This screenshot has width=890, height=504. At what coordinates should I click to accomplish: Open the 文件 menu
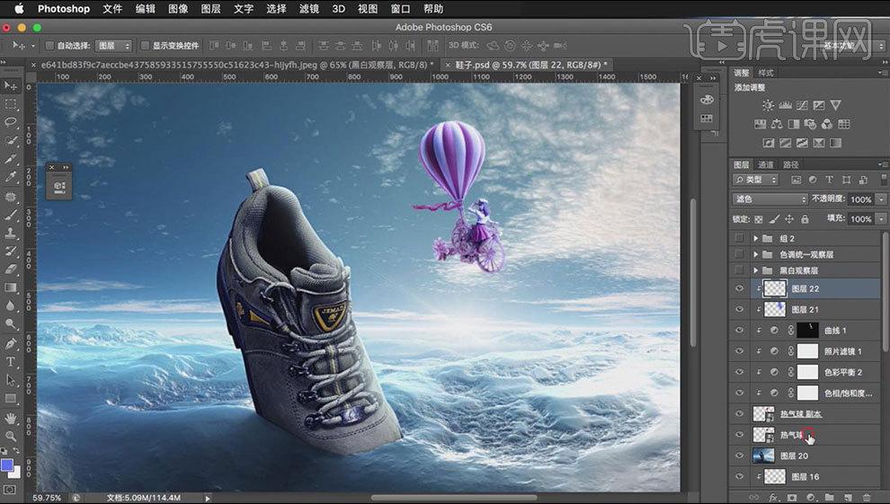[x=112, y=8]
